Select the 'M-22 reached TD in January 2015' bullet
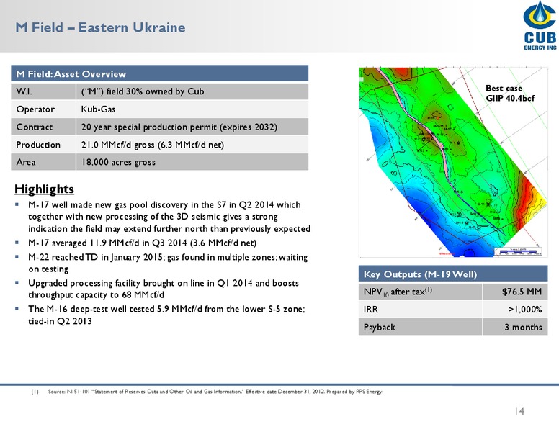This screenshot has width=559, height=432. (168, 263)
